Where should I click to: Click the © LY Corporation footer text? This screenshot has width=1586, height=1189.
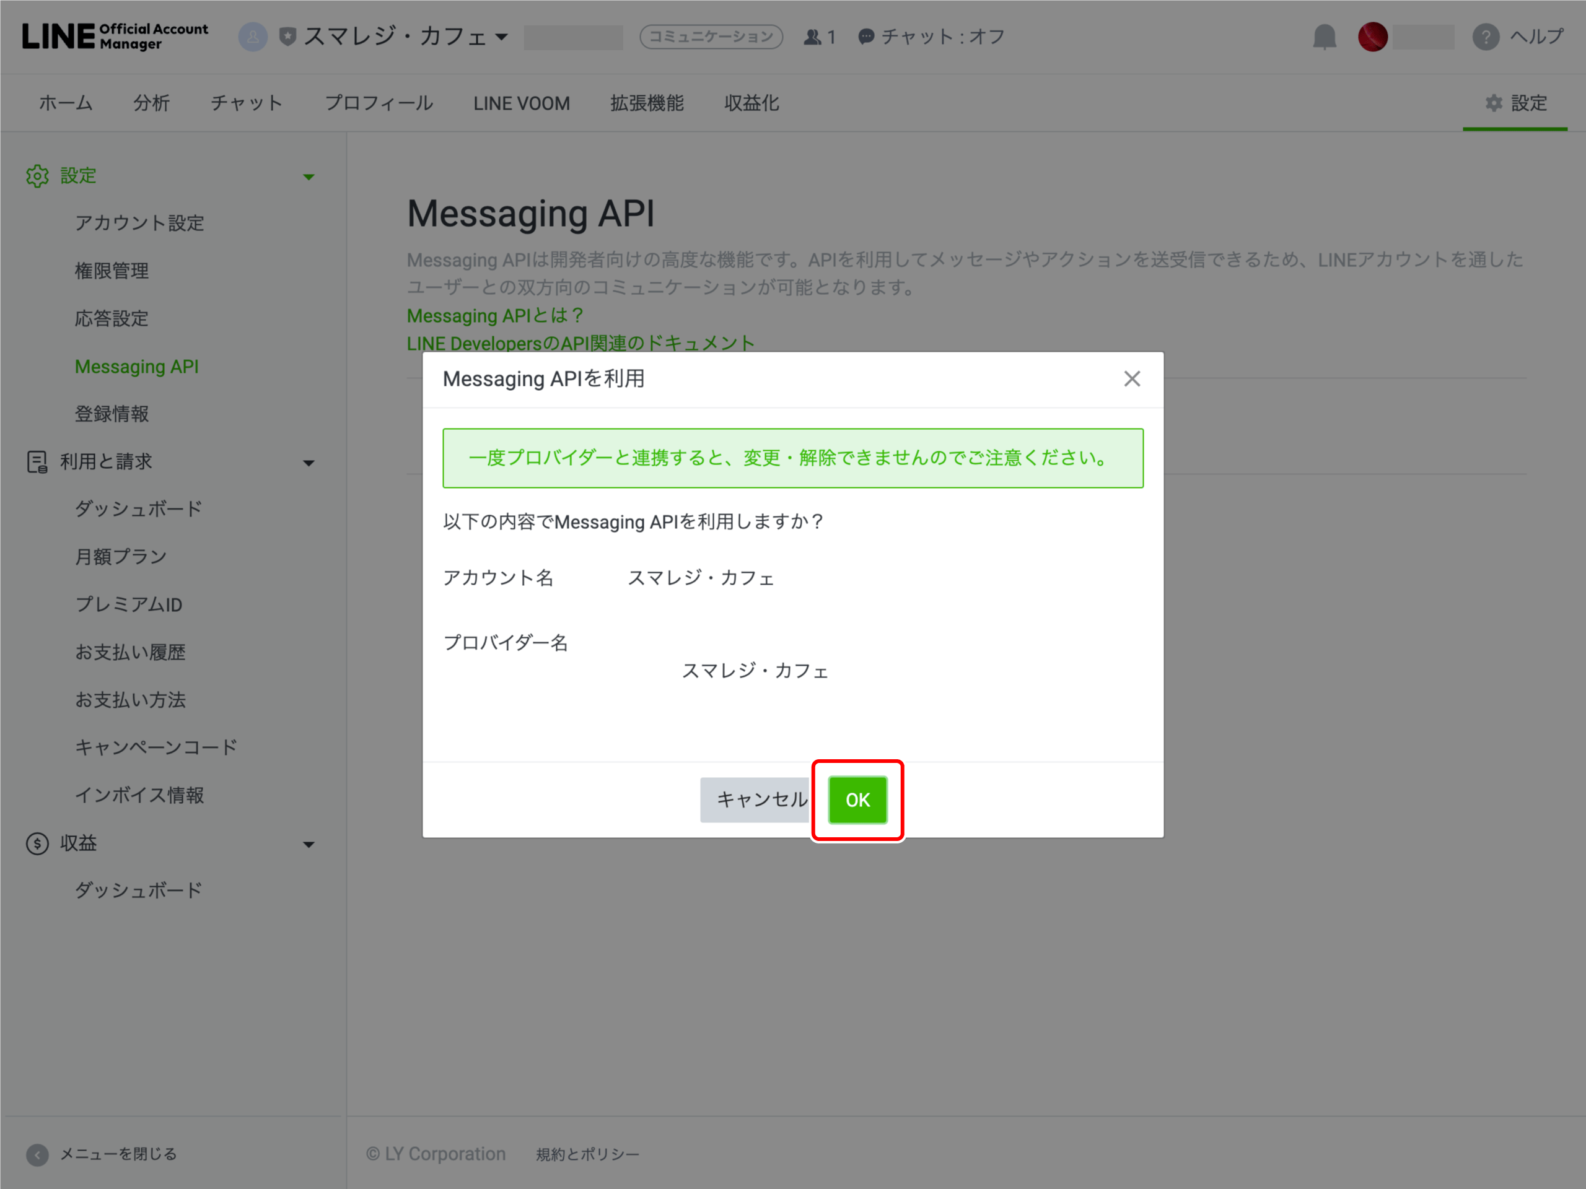436,1154
